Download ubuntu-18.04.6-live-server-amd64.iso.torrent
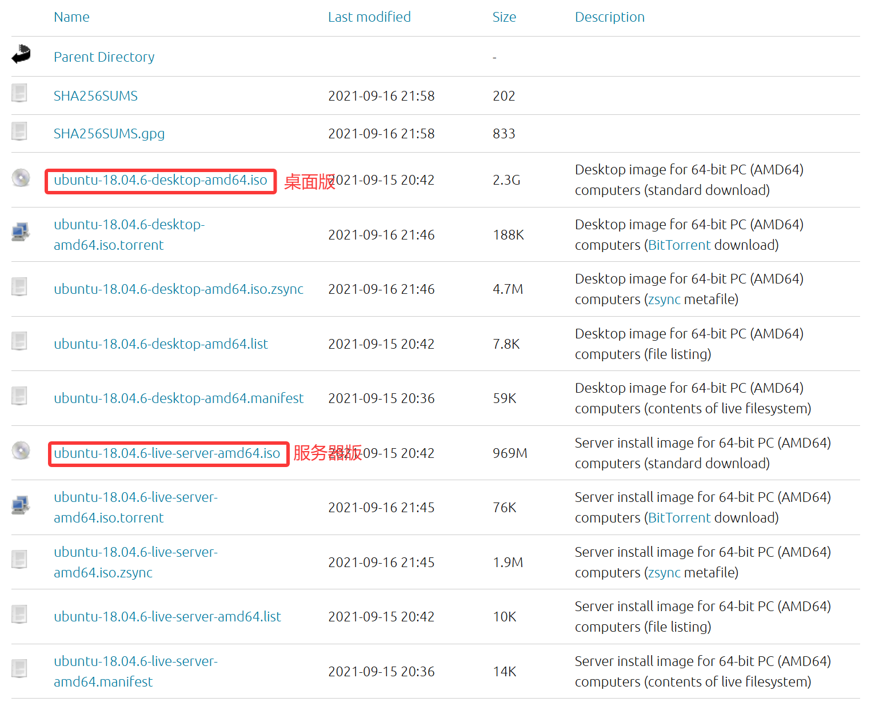 pos(135,508)
